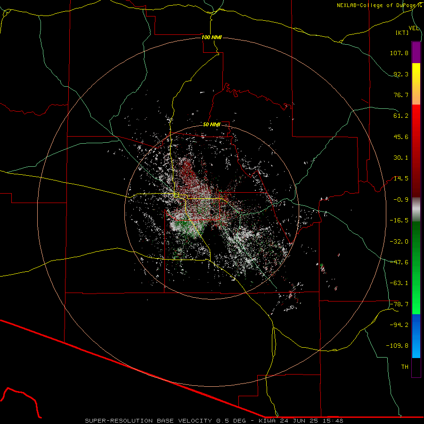The image size is (424, 424).
Task: Select the 76.7 legend value
Action: pyautogui.click(x=401, y=95)
